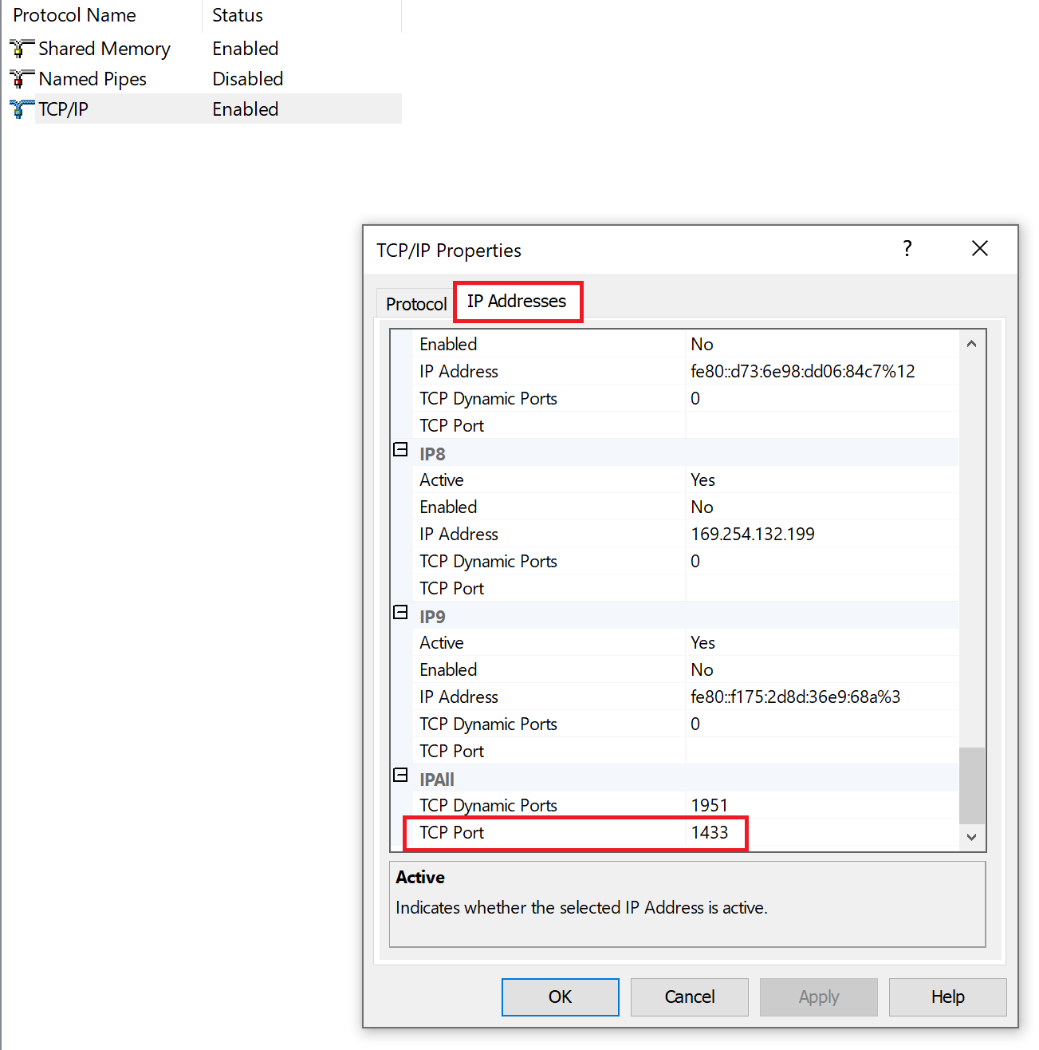
Task: Click the IP9 Active value Yes
Action: (x=703, y=642)
